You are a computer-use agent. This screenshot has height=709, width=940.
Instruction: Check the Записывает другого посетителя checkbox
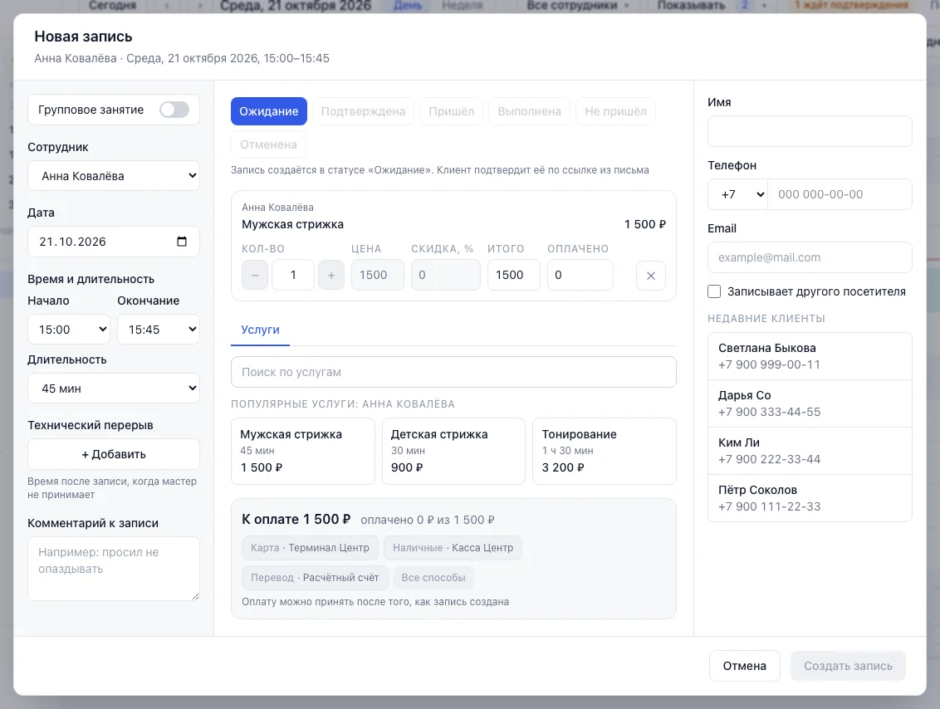point(714,291)
